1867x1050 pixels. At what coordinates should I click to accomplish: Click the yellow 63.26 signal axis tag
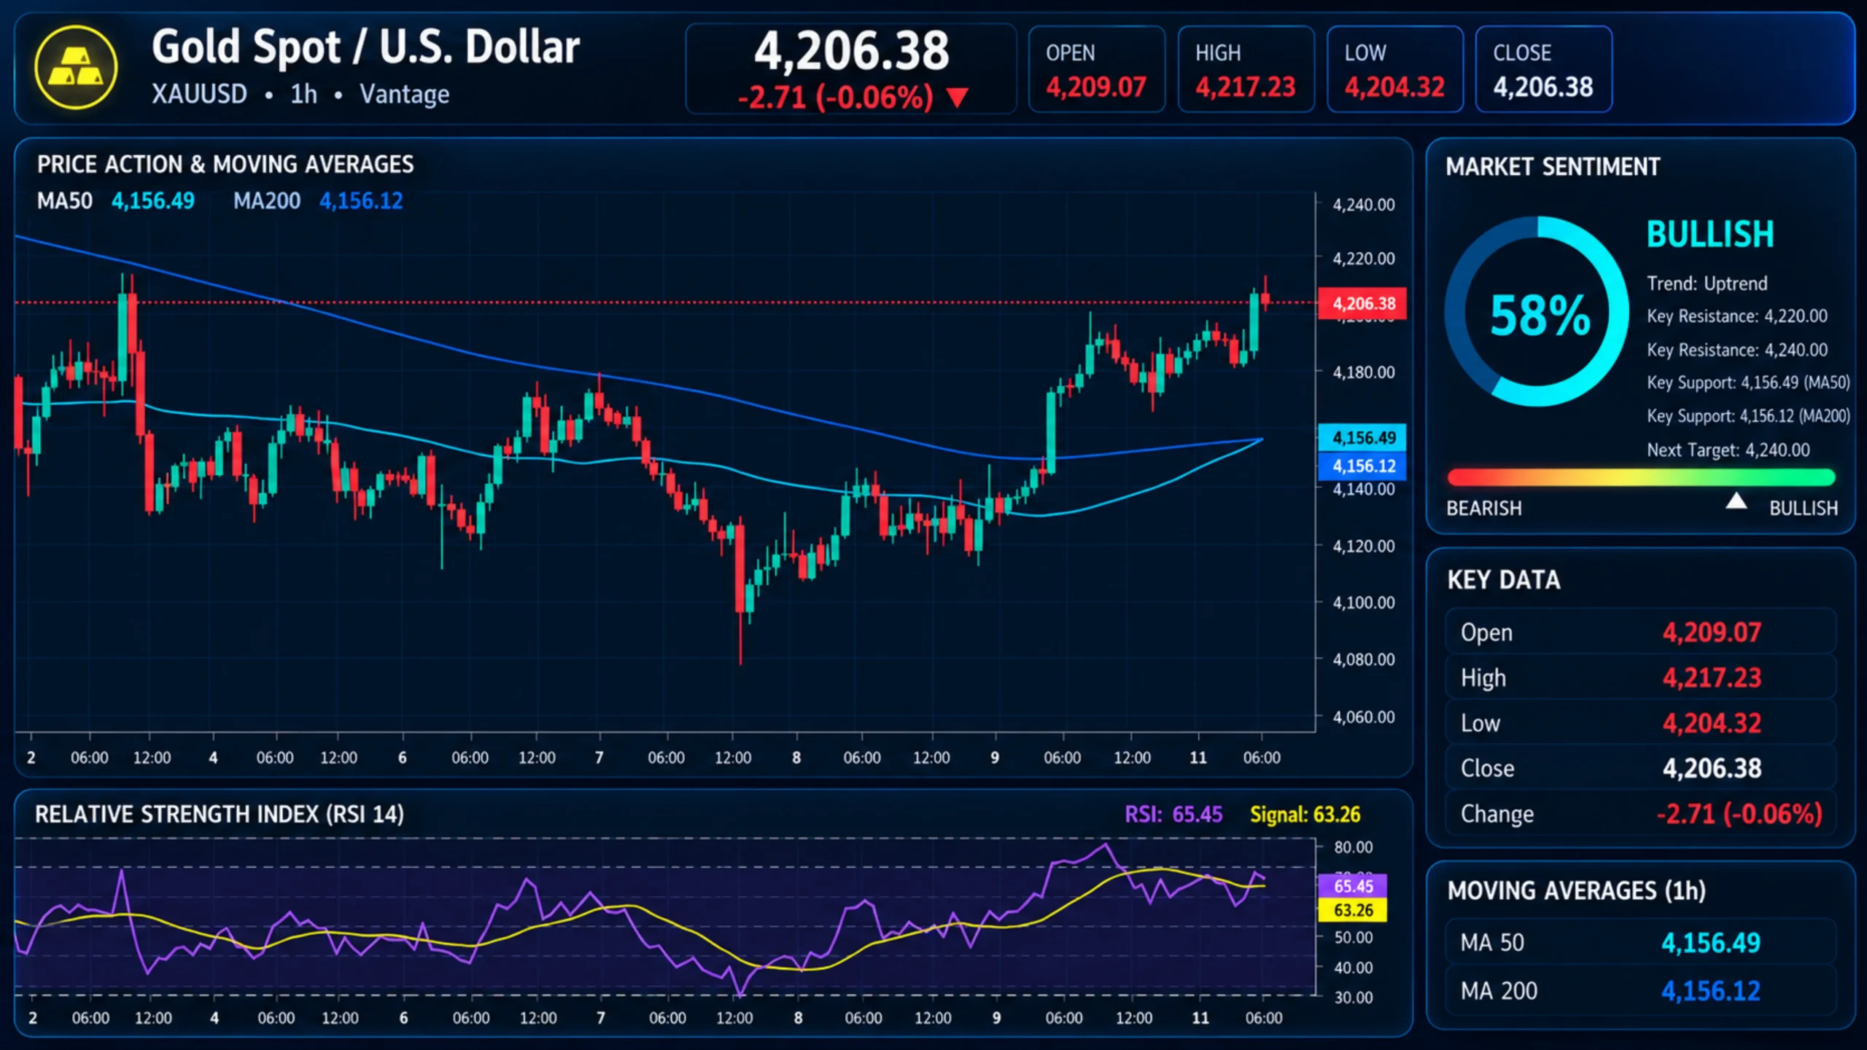pos(1353,910)
